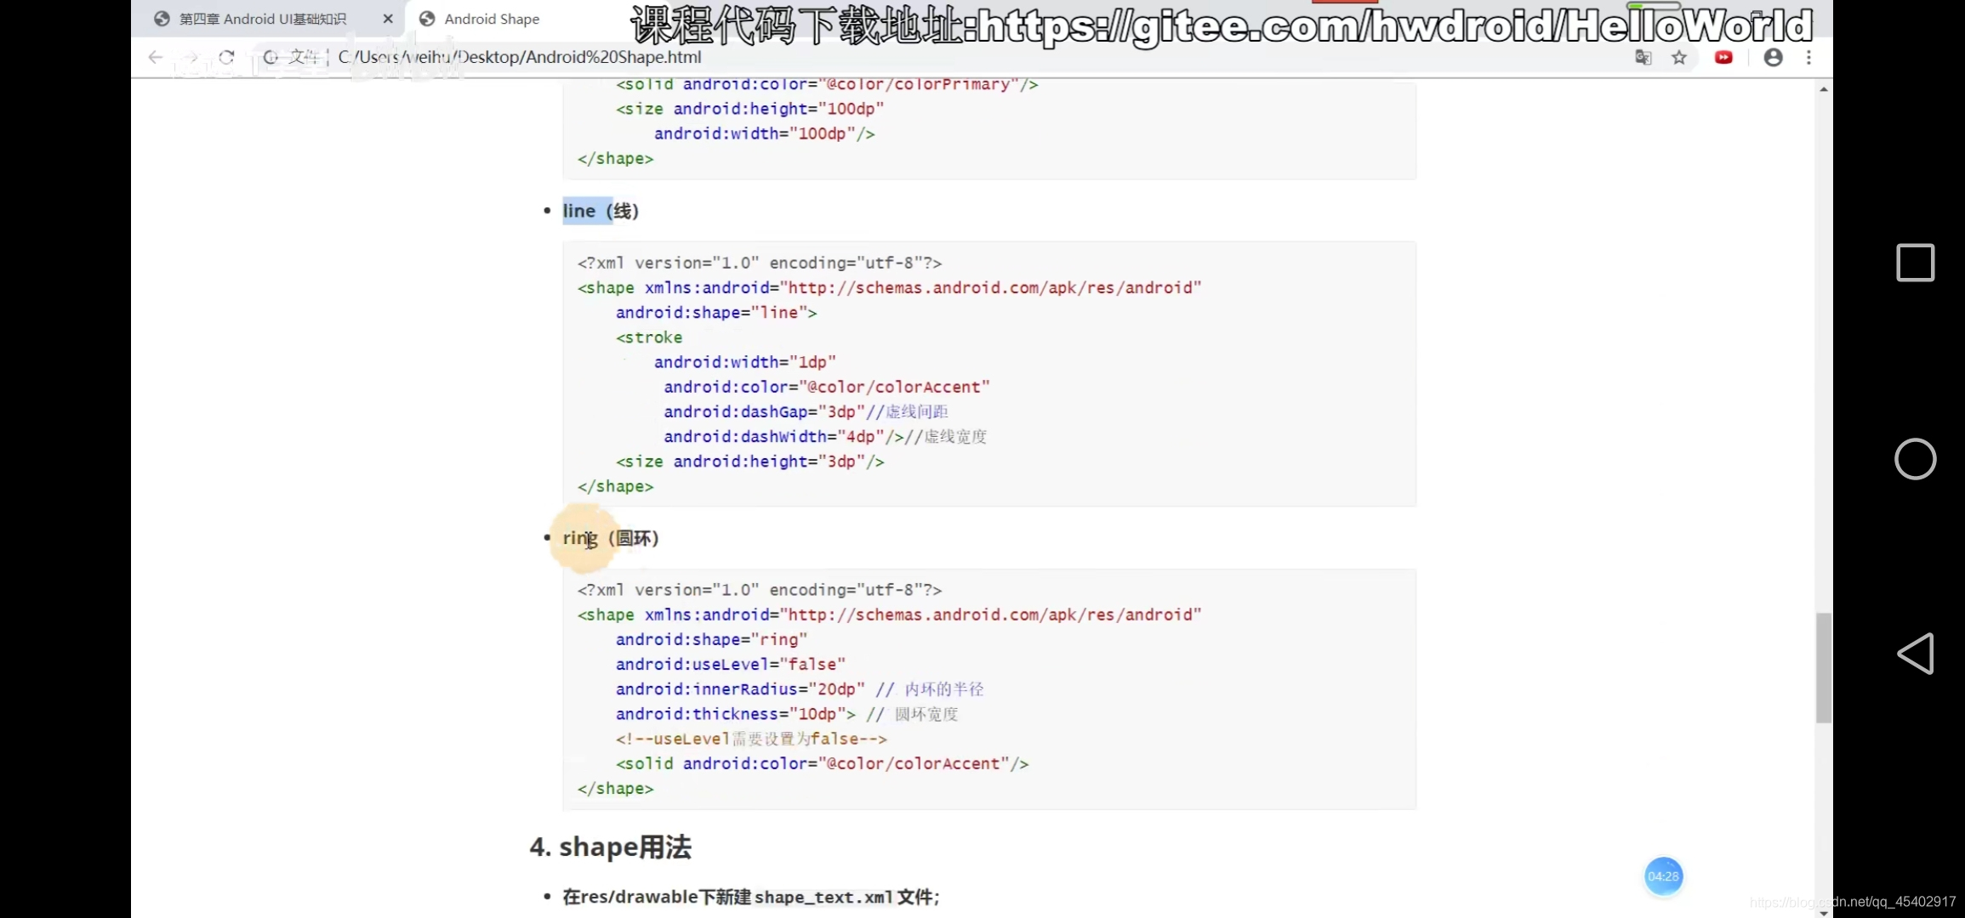Click the site information icon in address bar
This screenshot has width=1965, height=918.
(x=270, y=58)
